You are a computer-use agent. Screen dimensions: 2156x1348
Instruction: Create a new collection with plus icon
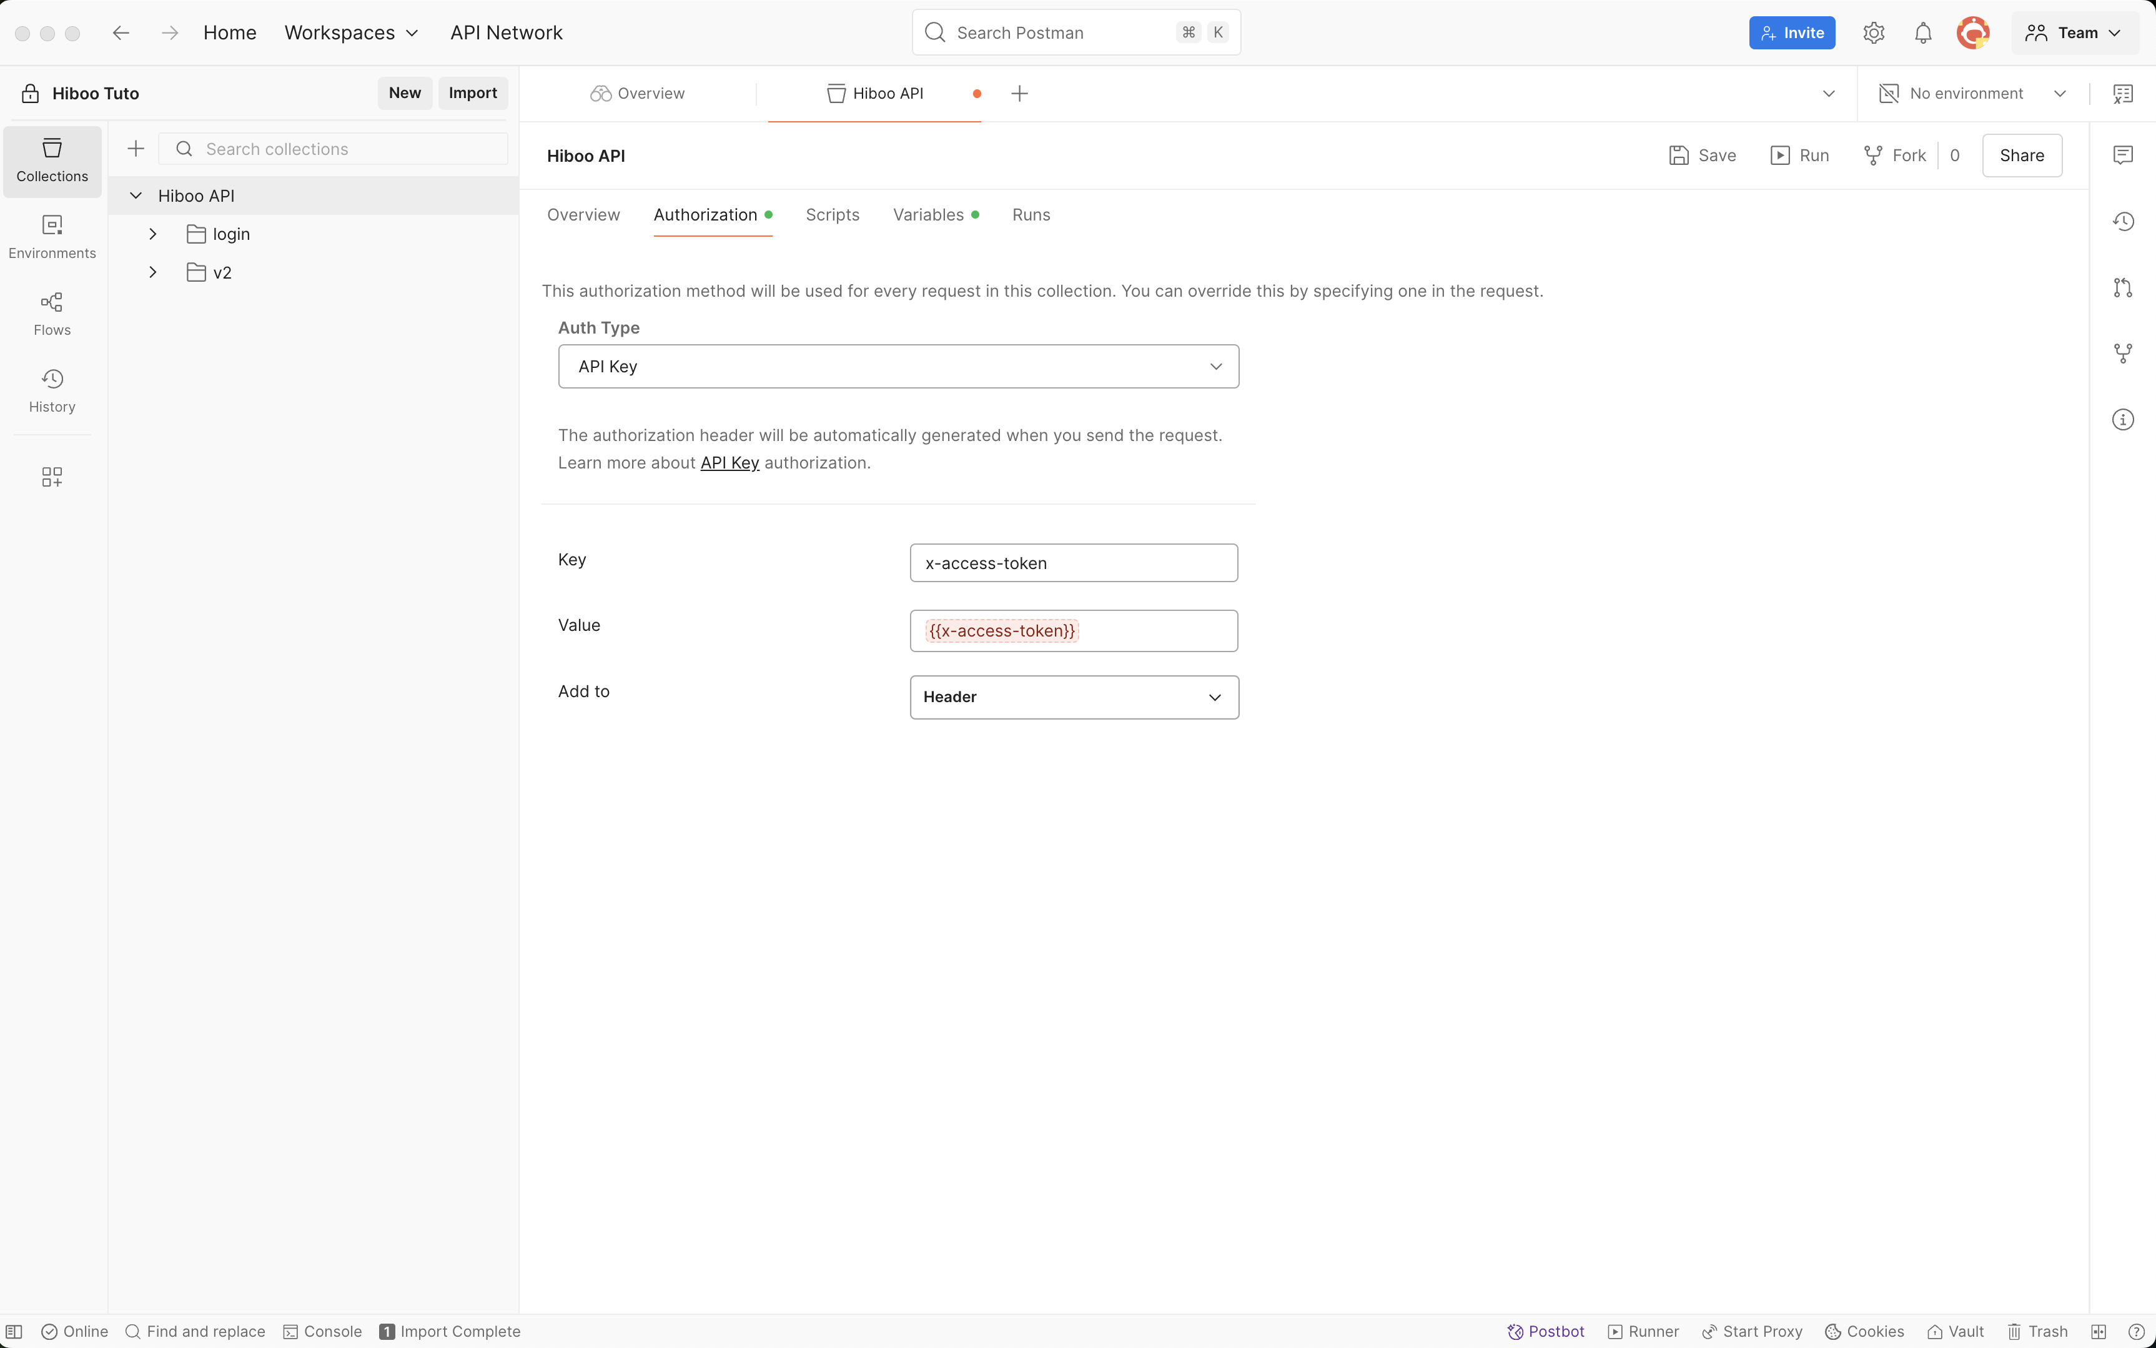[136, 149]
